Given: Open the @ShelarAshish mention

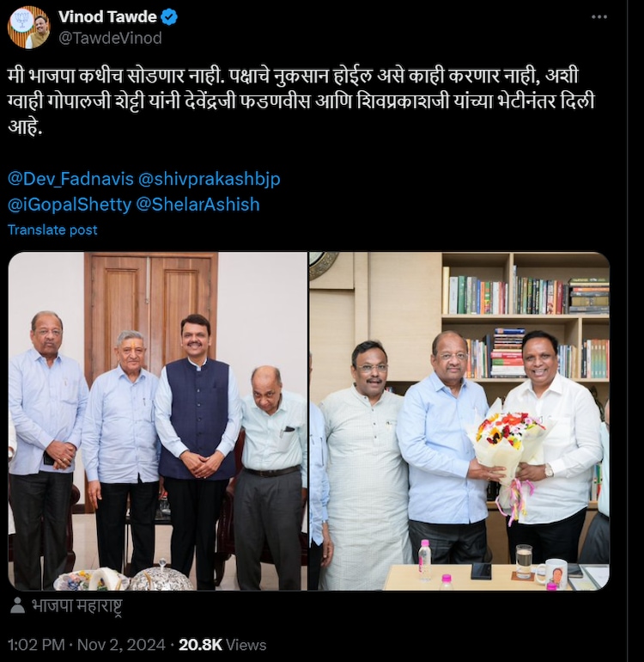Looking at the screenshot, I should [197, 205].
